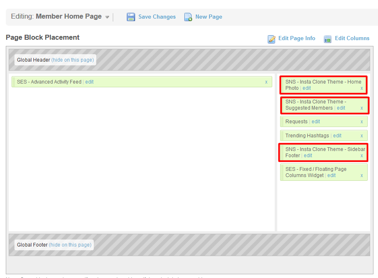Viewport: 378px width, 278px height.
Task: Open the Editing Member Home Page dropdown
Action: pyautogui.click(x=107, y=17)
